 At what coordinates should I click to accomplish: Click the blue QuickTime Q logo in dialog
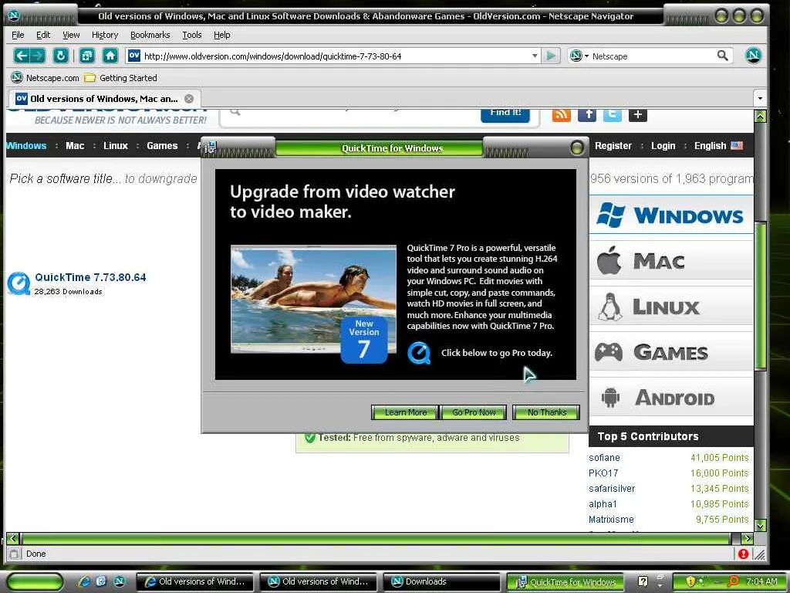pos(419,353)
